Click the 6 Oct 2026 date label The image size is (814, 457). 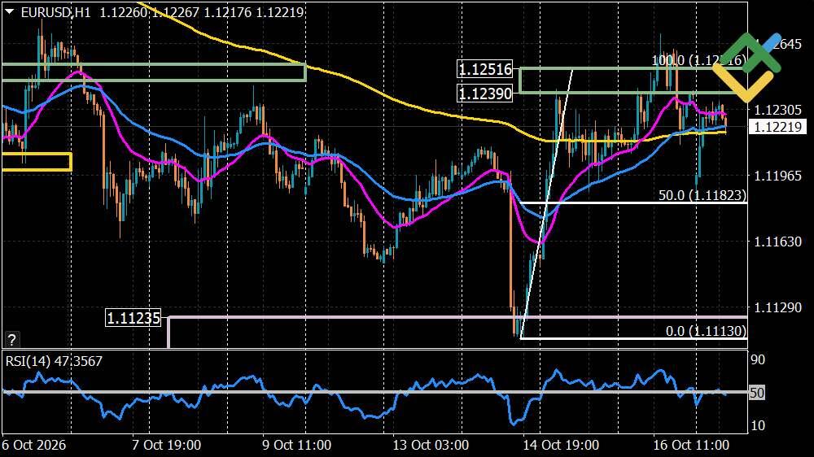click(33, 445)
